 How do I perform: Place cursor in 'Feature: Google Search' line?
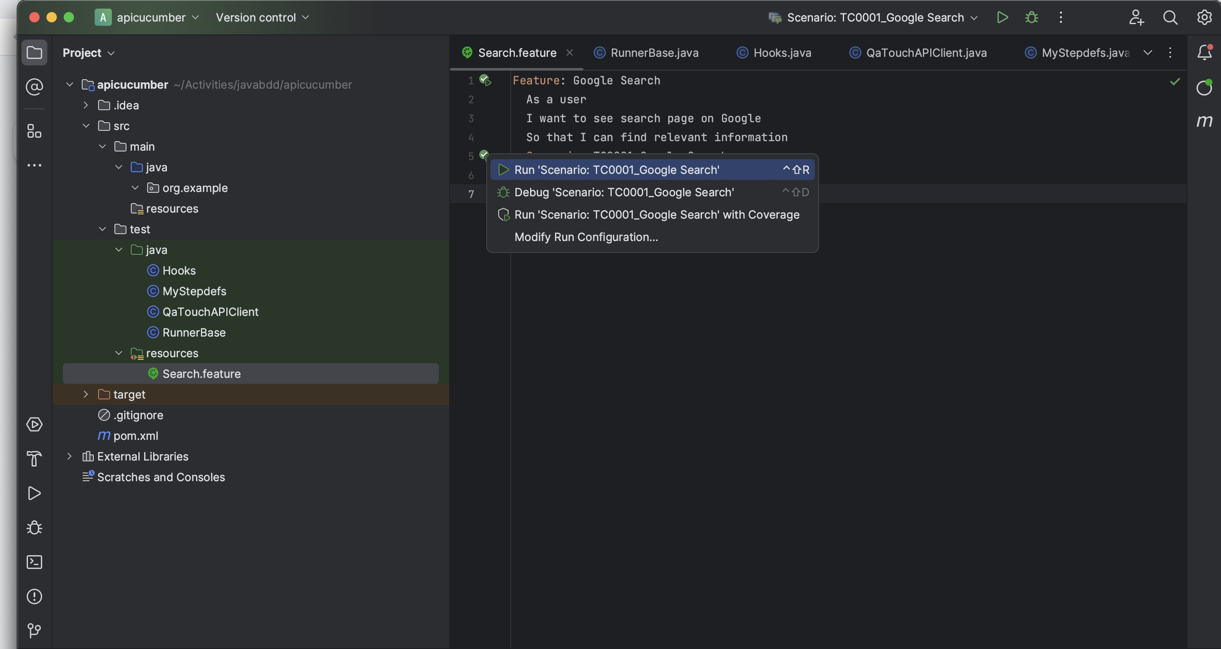586,80
